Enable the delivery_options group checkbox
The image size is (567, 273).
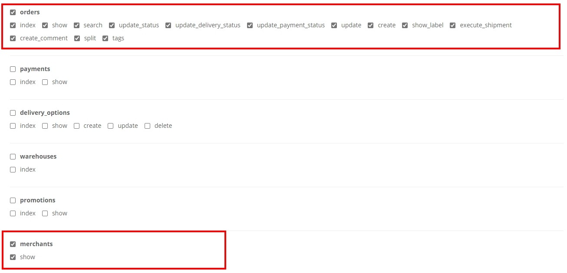(x=13, y=113)
